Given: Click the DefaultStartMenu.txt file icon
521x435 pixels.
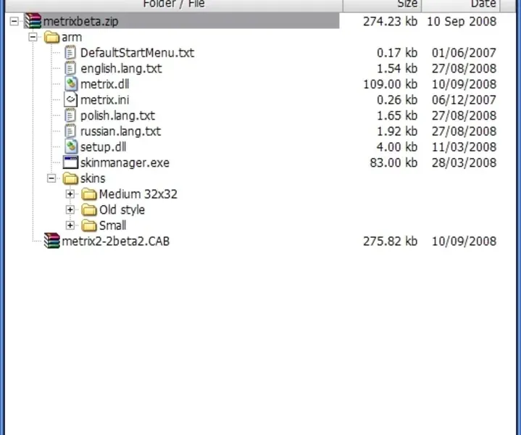Looking at the screenshot, I should click(x=70, y=52).
